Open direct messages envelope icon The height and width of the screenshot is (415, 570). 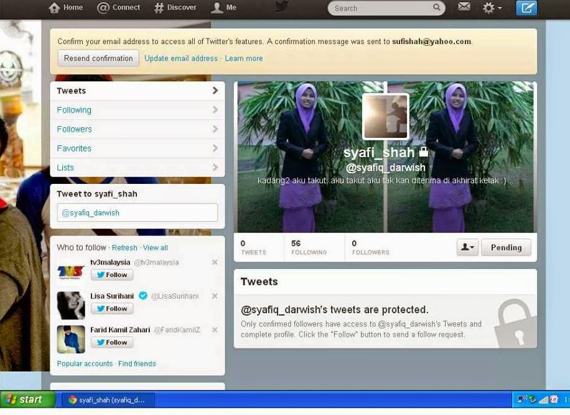pyautogui.click(x=464, y=7)
